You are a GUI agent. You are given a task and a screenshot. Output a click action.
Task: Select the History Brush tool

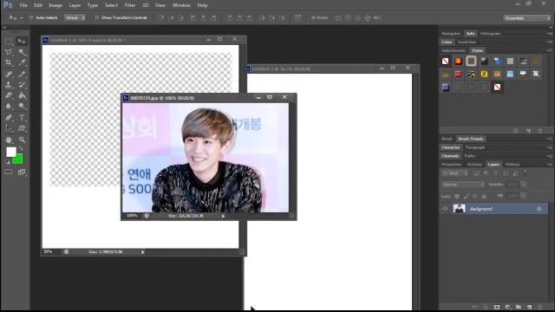(22, 85)
